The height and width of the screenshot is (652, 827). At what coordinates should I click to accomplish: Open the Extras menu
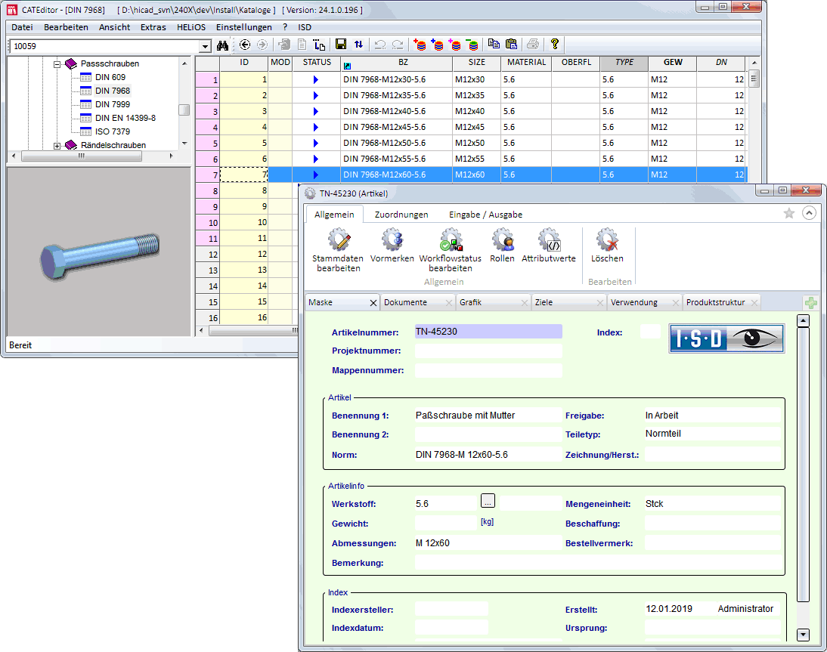click(x=153, y=27)
